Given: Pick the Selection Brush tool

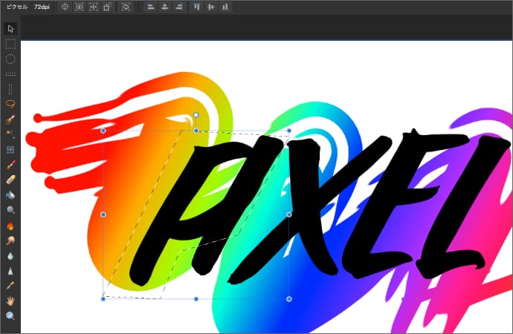Looking at the screenshot, I should [10, 119].
